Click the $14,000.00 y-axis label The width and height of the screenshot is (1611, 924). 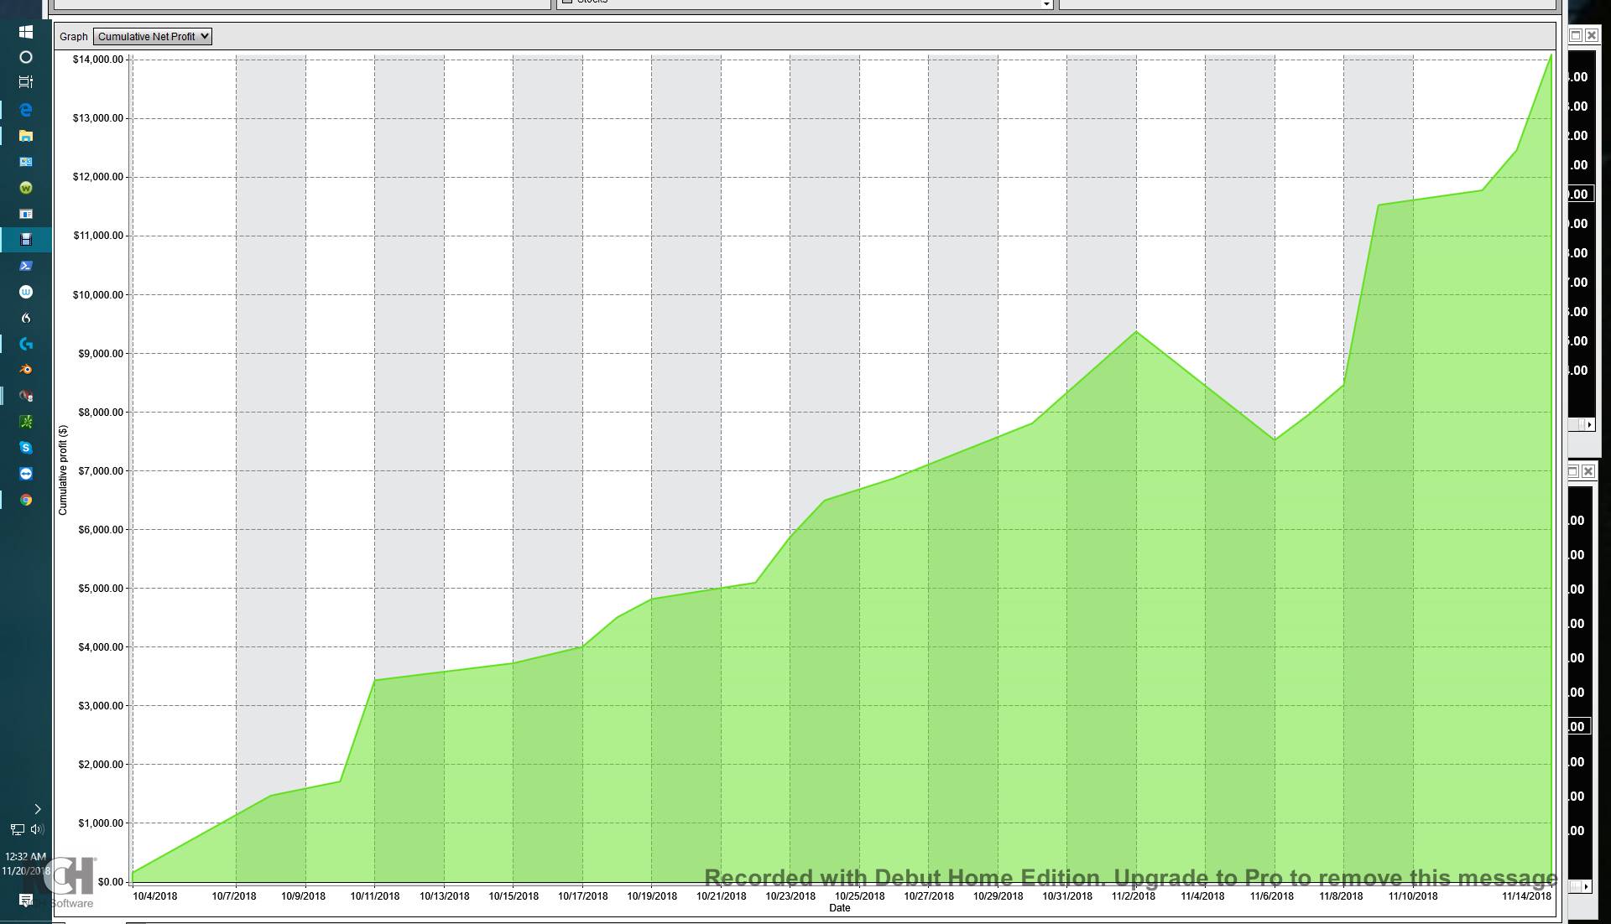pyautogui.click(x=98, y=60)
